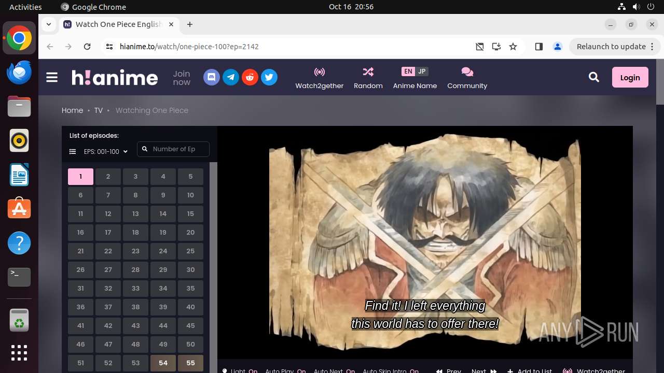Toggle Auto Play

pos(285,370)
